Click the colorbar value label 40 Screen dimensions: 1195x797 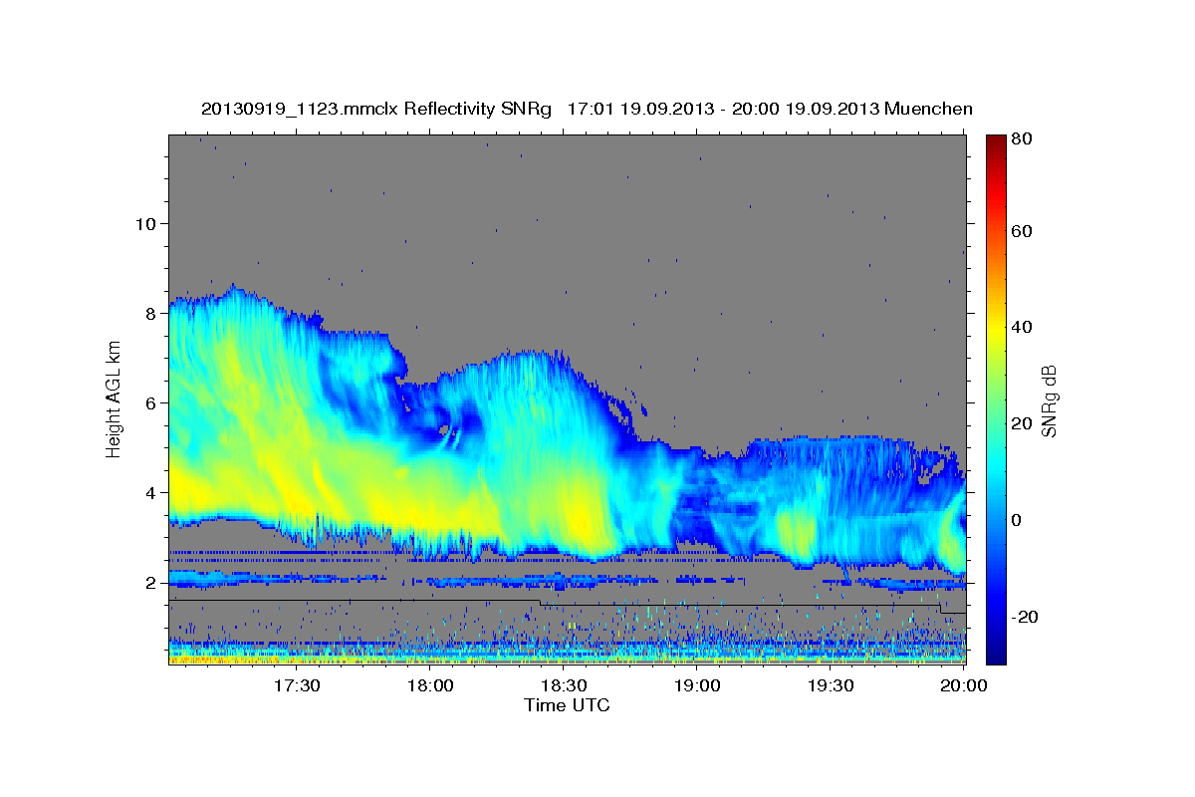[x=1021, y=327]
